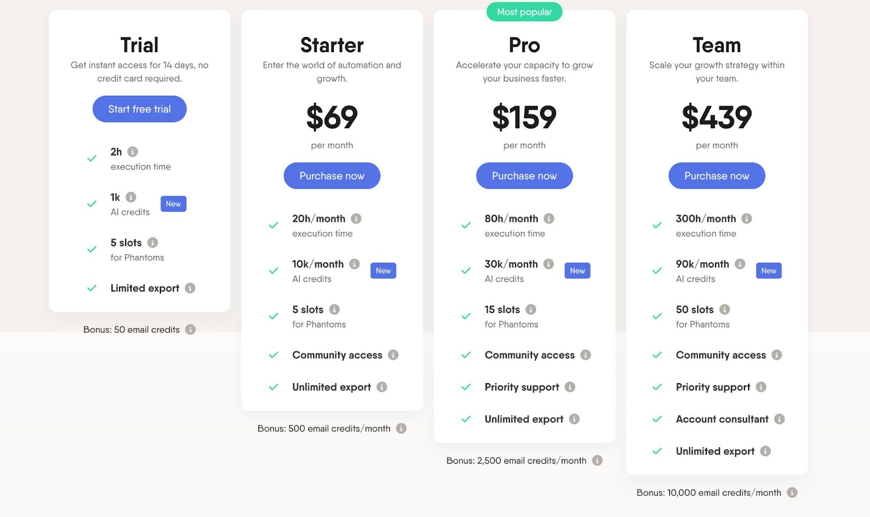Click the New badge in the Team column
Image resolution: width=870 pixels, height=517 pixels.
769,270
